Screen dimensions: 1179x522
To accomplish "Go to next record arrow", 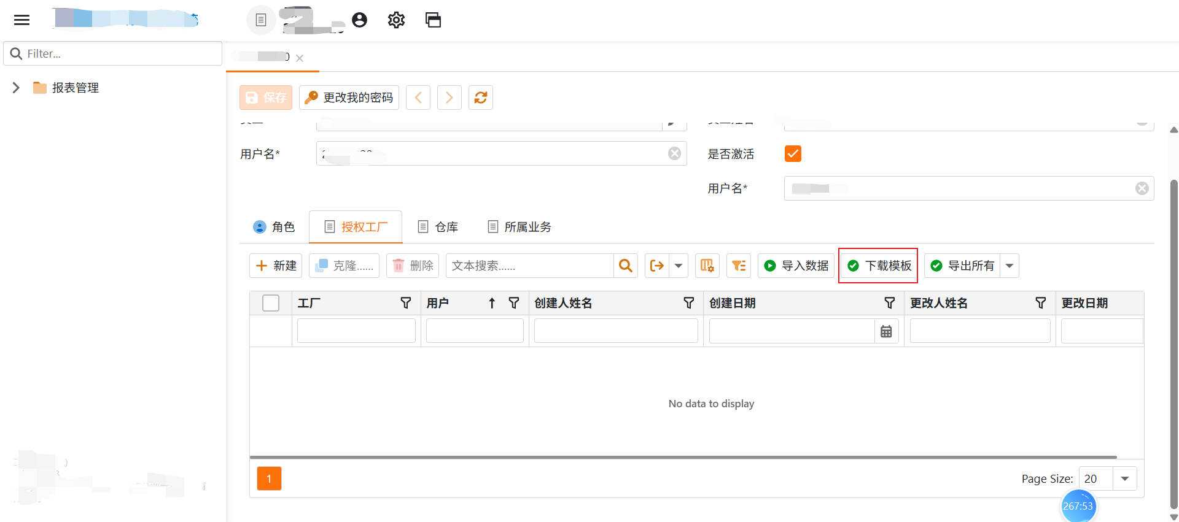I will tap(449, 98).
